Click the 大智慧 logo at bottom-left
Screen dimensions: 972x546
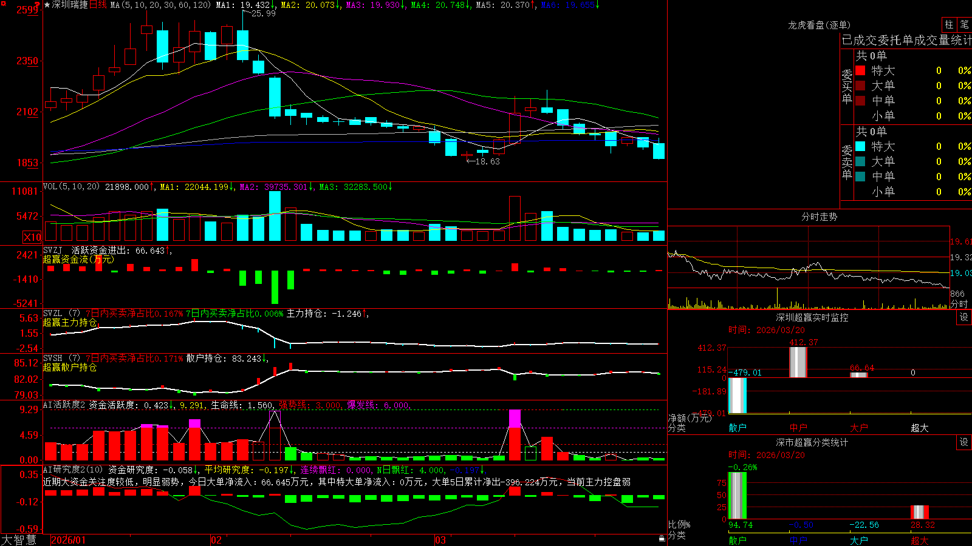[19, 540]
